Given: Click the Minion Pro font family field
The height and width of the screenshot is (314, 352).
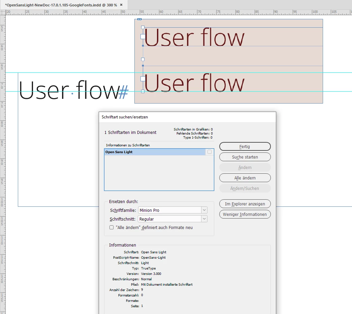Looking at the screenshot, I should 170,210.
